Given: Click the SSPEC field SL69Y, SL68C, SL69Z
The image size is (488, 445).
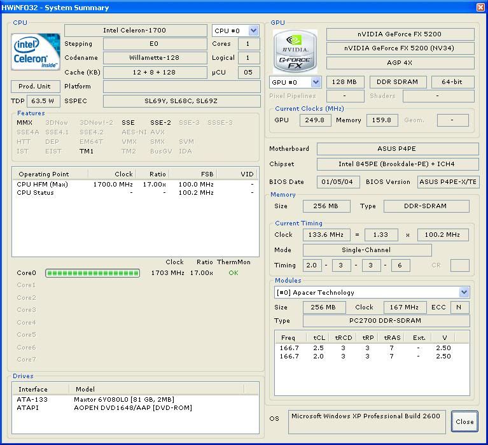Looking at the screenshot, I should tap(182, 101).
